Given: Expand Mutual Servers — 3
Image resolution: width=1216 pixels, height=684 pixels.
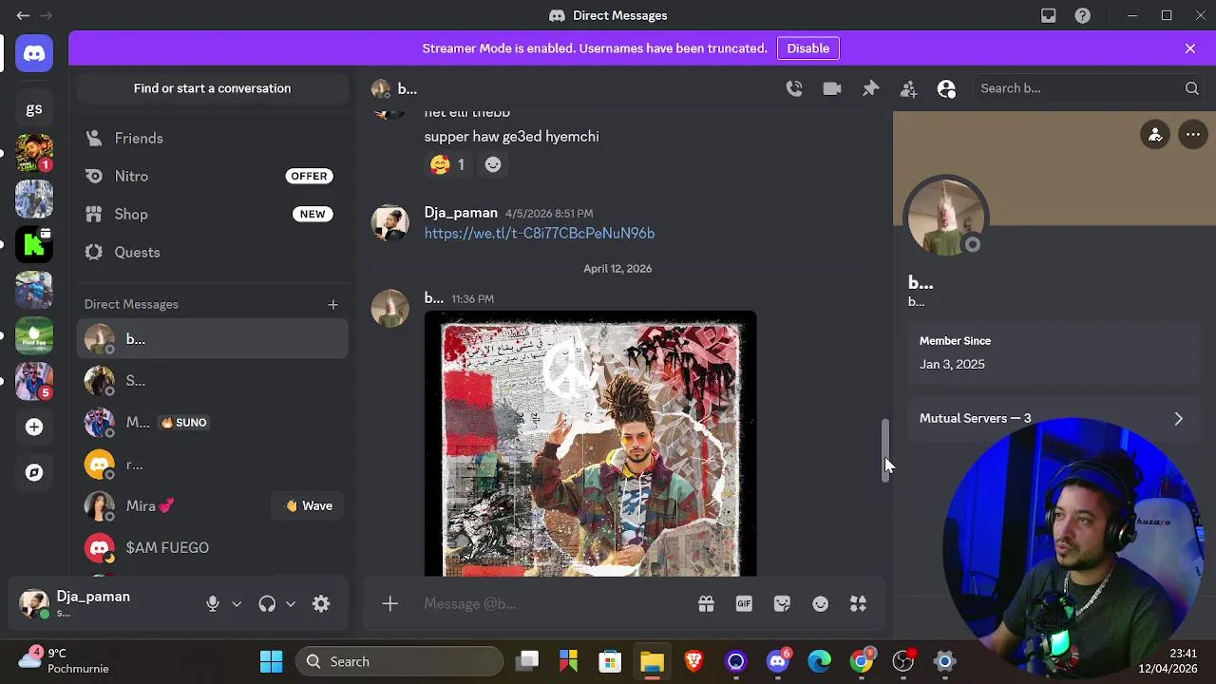Looking at the screenshot, I should [1054, 418].
